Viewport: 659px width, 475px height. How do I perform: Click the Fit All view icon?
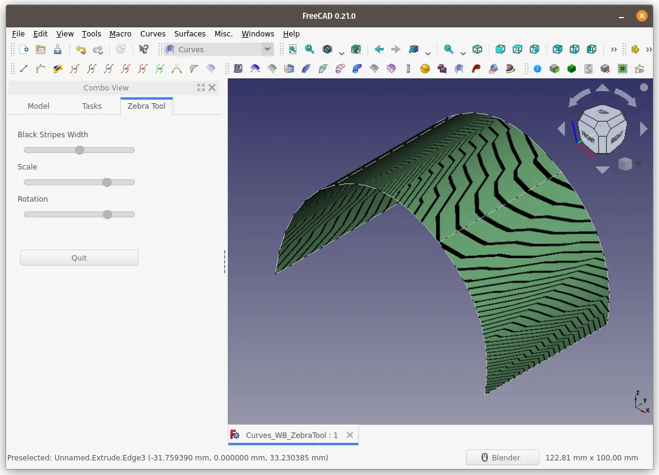(x=293, y=50)
